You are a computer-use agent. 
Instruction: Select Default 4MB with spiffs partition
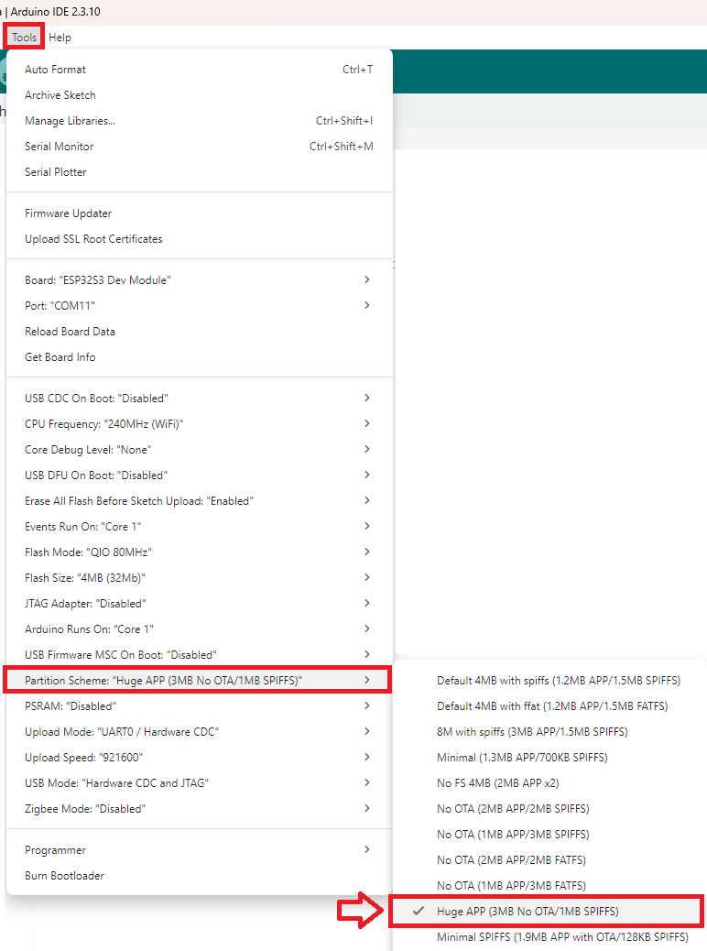click(x=550, y=681)
